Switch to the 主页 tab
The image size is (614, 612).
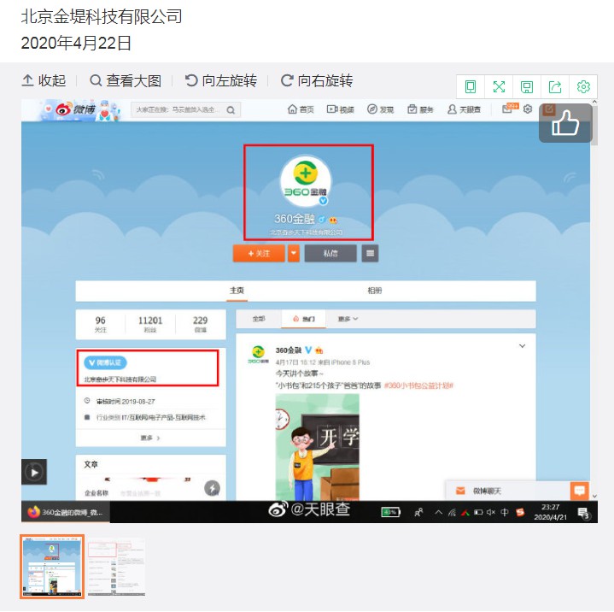237,291
